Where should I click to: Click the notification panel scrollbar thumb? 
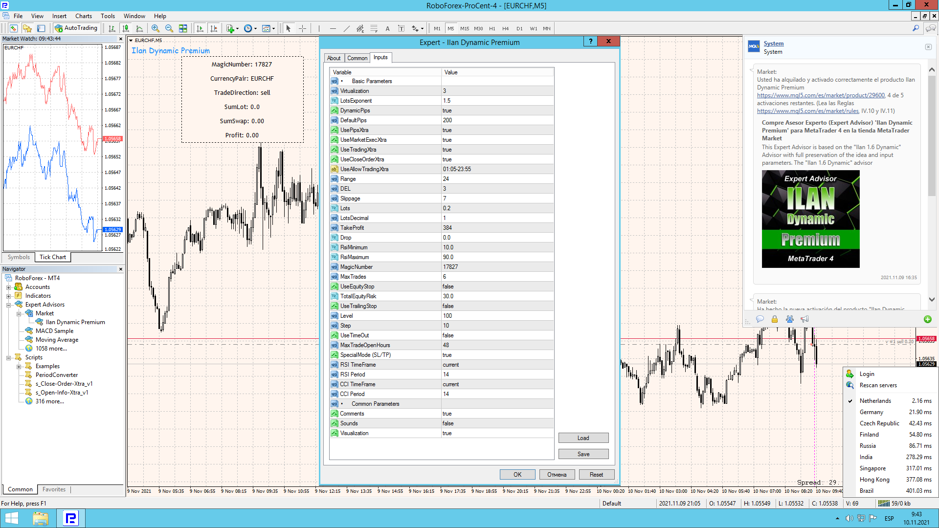tap(932, 132)
